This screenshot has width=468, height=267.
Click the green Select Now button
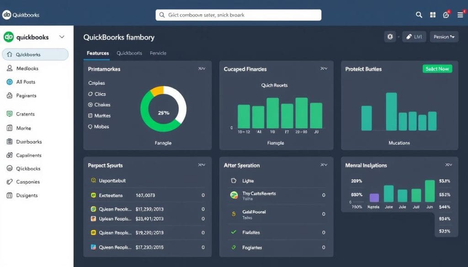[x=437, y=69]
